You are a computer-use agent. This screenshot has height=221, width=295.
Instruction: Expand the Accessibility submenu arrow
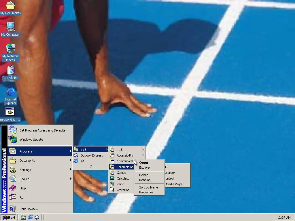(143, 155)
